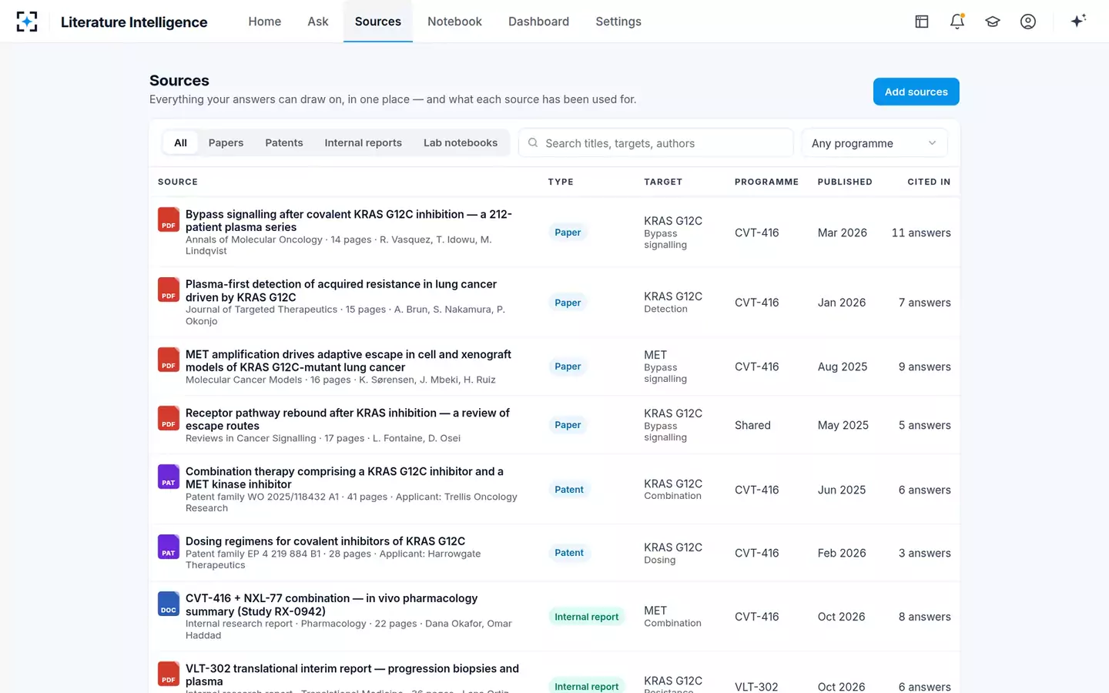Filter sources by Papers

[226, 142]
